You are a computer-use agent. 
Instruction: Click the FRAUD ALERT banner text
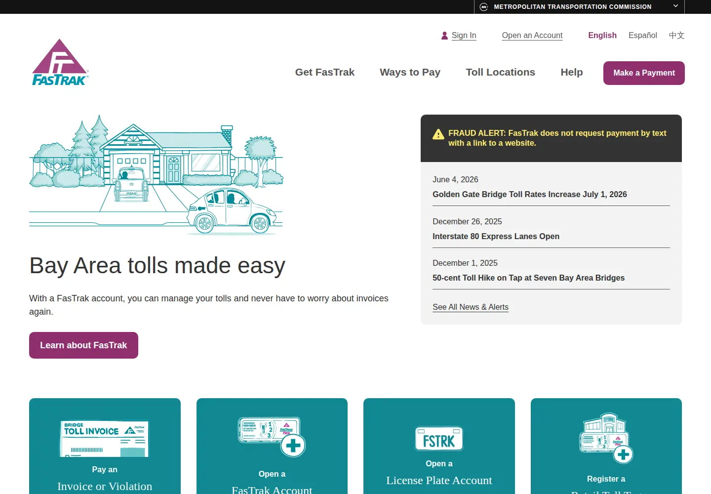click(557, 138)
